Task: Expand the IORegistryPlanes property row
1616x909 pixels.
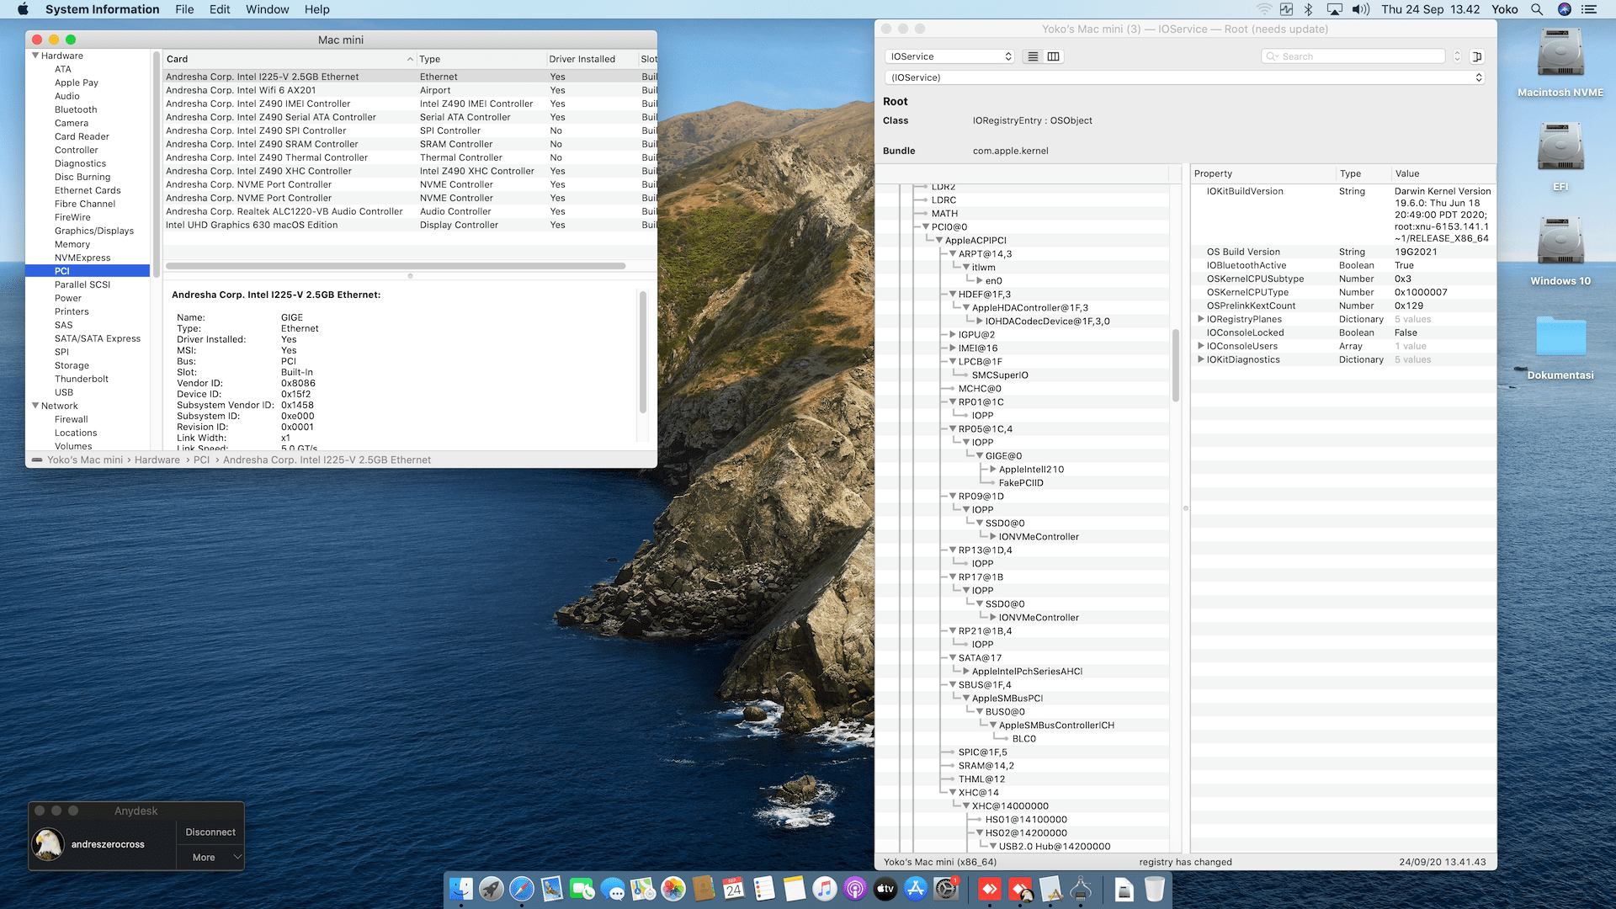Action: point(1200,319)
